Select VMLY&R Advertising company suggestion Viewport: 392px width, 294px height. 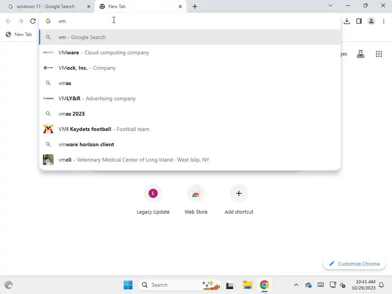coord(190,98)
